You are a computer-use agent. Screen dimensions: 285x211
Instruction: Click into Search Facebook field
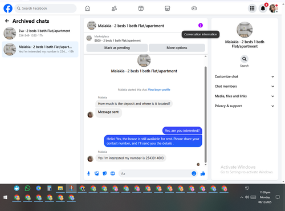point(46,9)
